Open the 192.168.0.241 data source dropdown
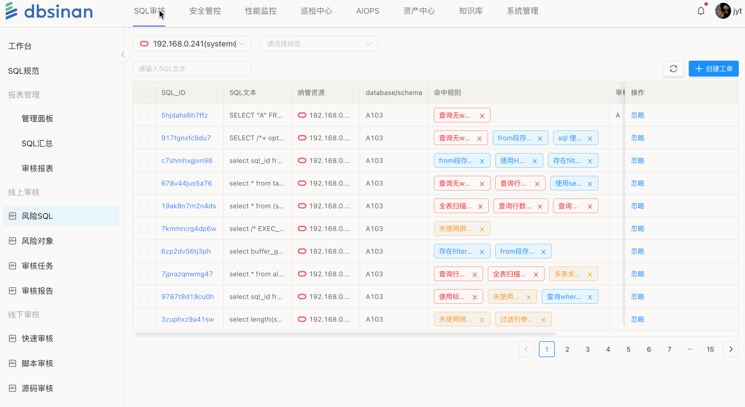The height and width of the screenshot is (407, 745). 191,44
